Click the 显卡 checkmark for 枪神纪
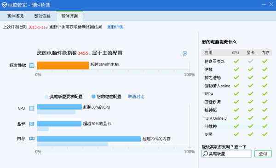Viewport: 276px width, 168px height. click(251, 110)
